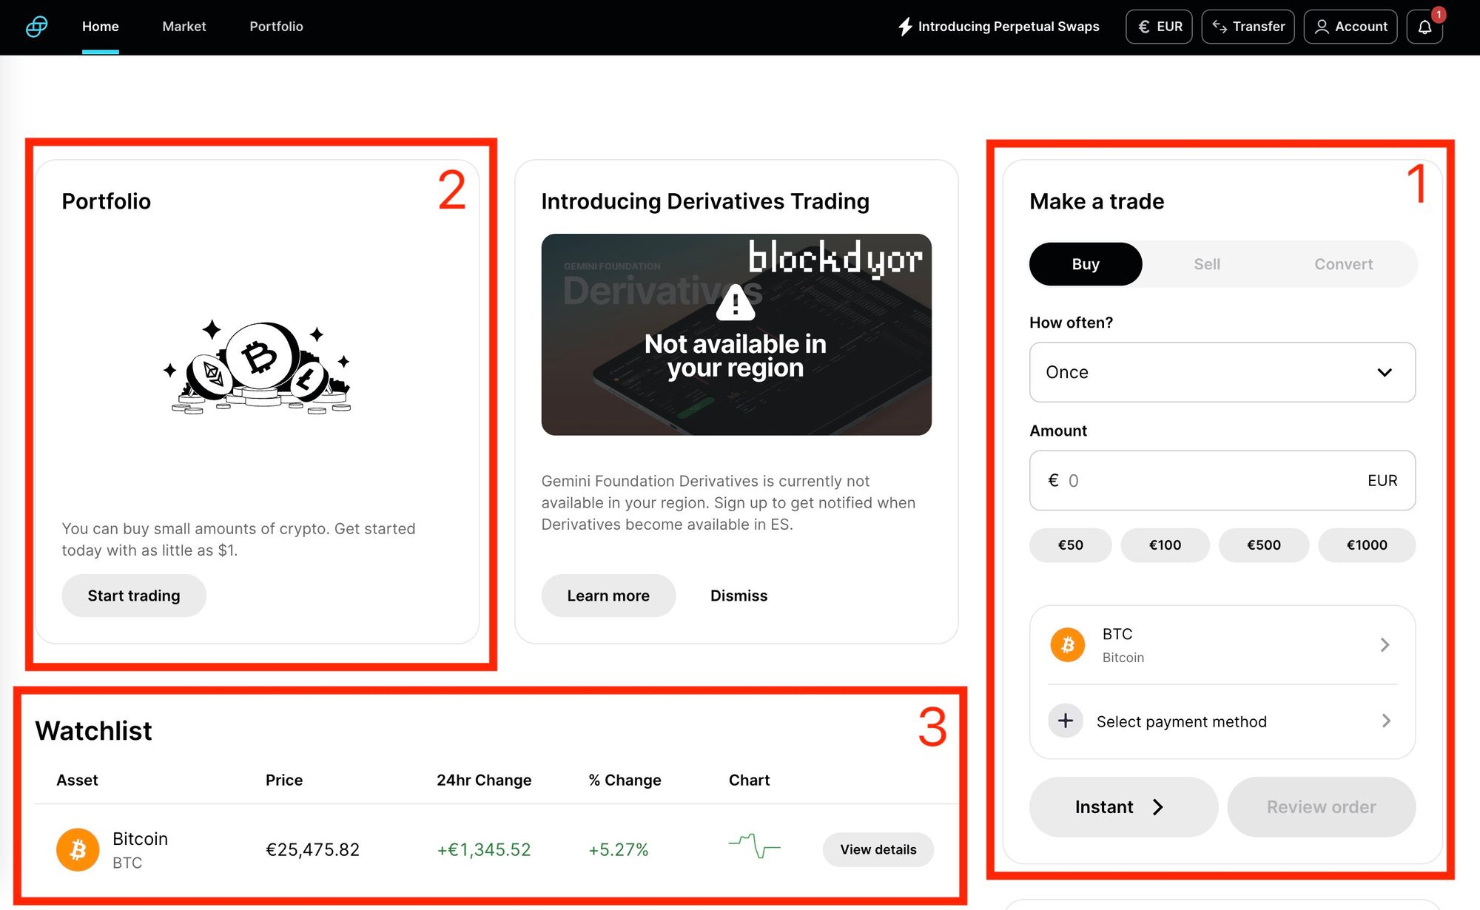
Task: Click the Bitcoin BTC coin icon in watchlist
Action: 77,849
